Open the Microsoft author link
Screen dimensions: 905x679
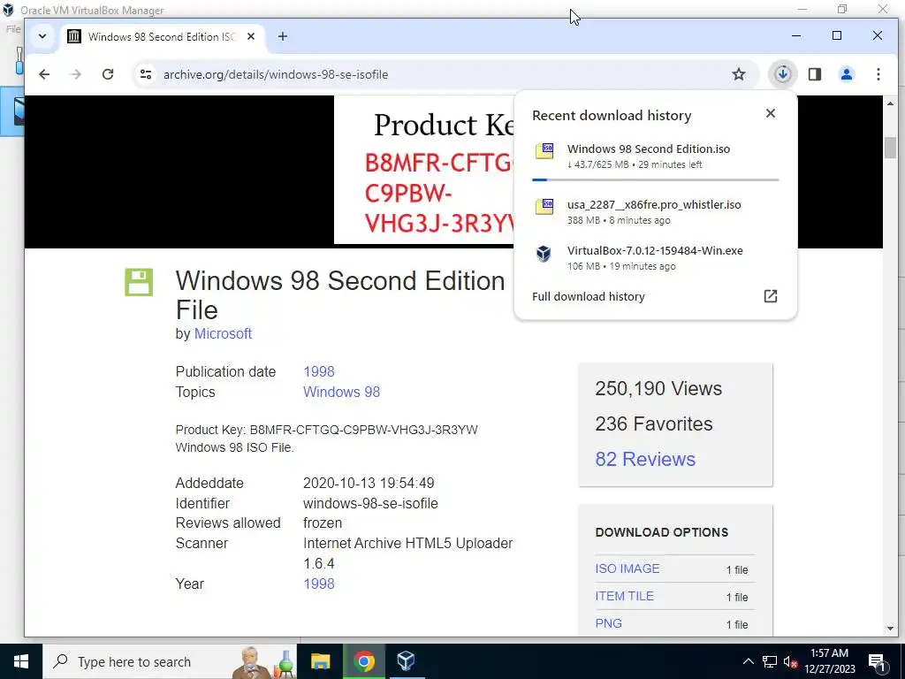(x=223, y=333)
